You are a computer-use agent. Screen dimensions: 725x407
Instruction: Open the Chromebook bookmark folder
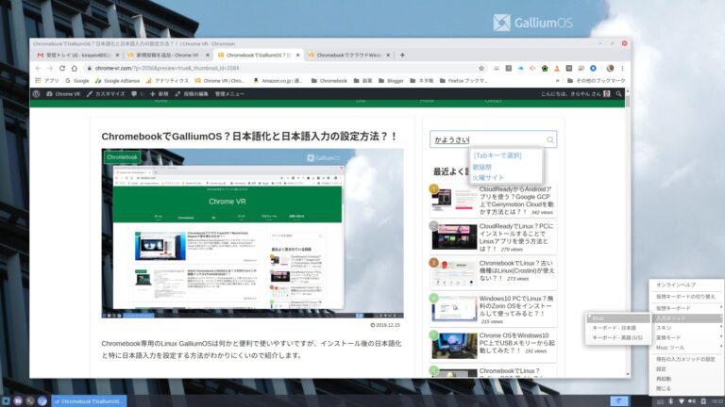[x=329, y=81]
